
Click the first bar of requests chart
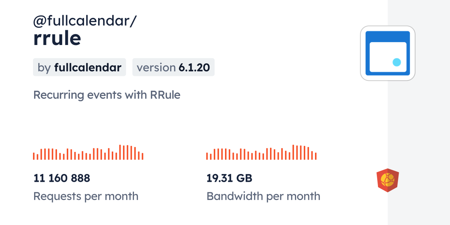tap(34, 156)
